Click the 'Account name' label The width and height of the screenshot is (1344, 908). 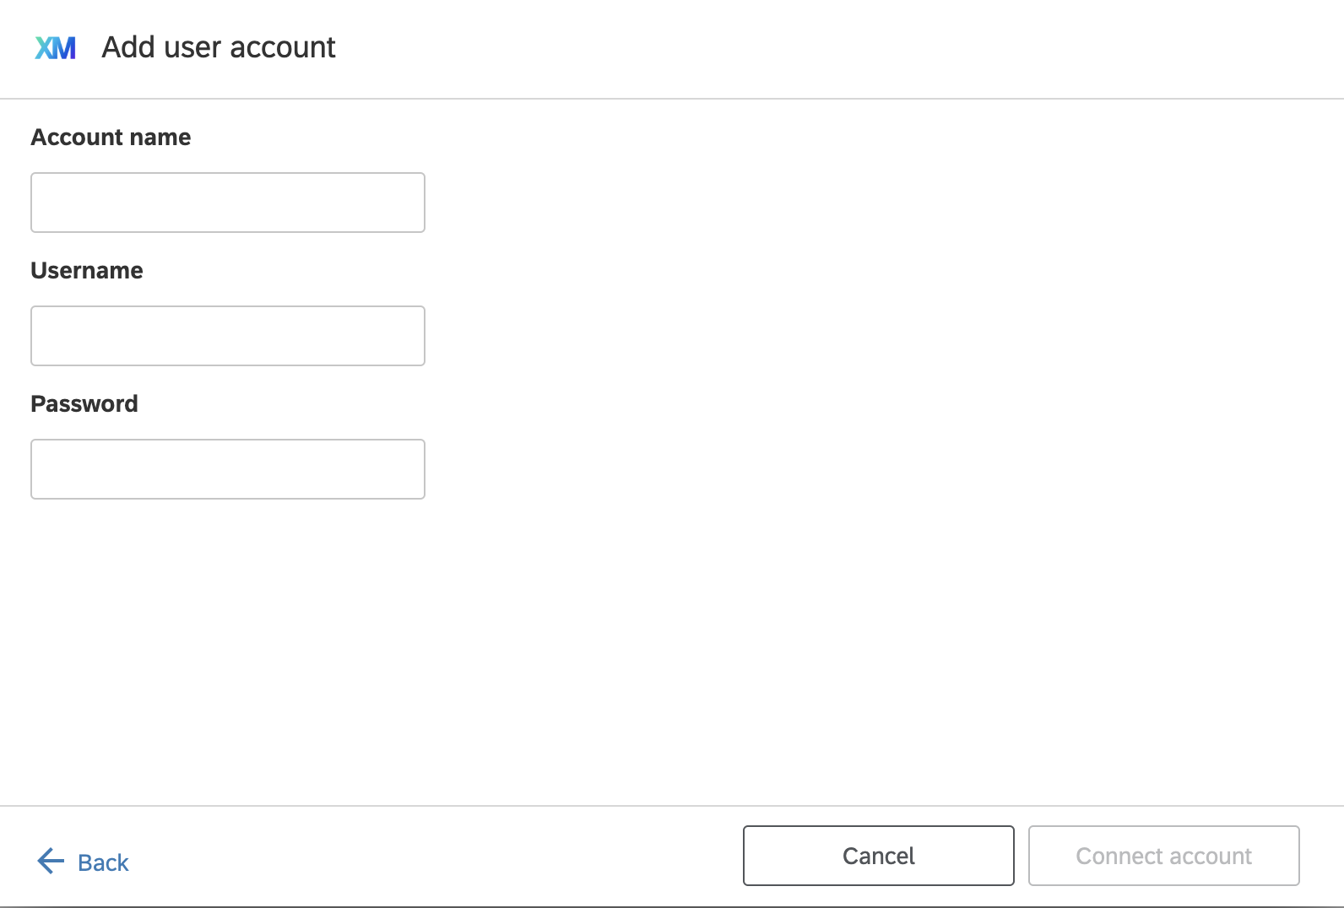point(111,138)
